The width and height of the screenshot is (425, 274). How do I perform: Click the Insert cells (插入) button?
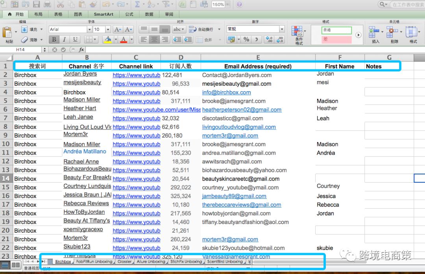(375, 35)
